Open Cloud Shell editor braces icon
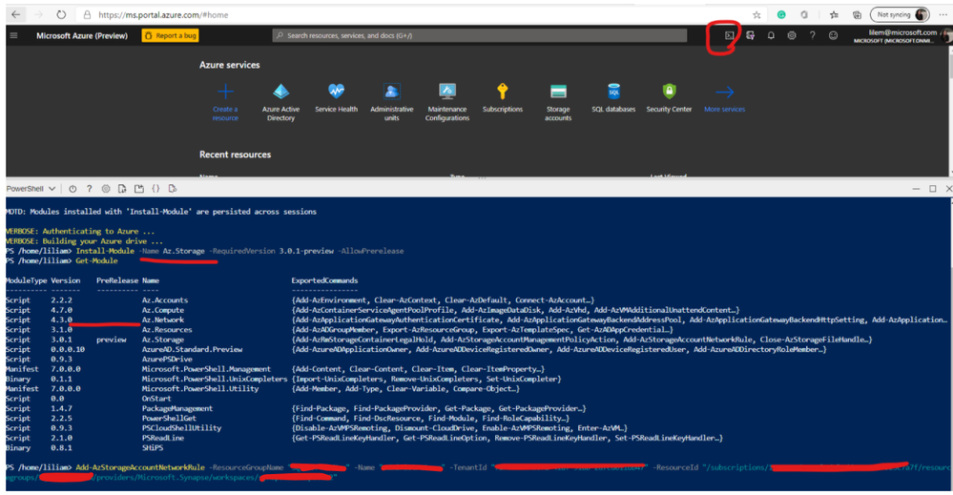Screen dimensions: 953x495 [155, 189]
